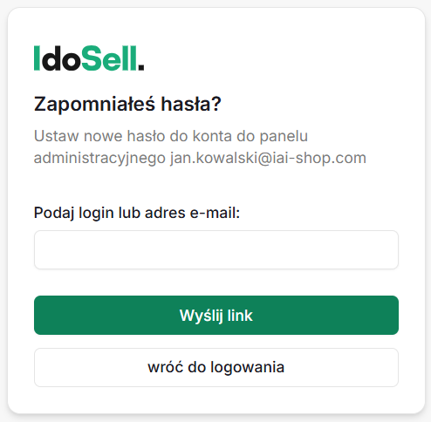Click the IdoSell logo
This screenshot has height=422, width=431.
point(89,58)
